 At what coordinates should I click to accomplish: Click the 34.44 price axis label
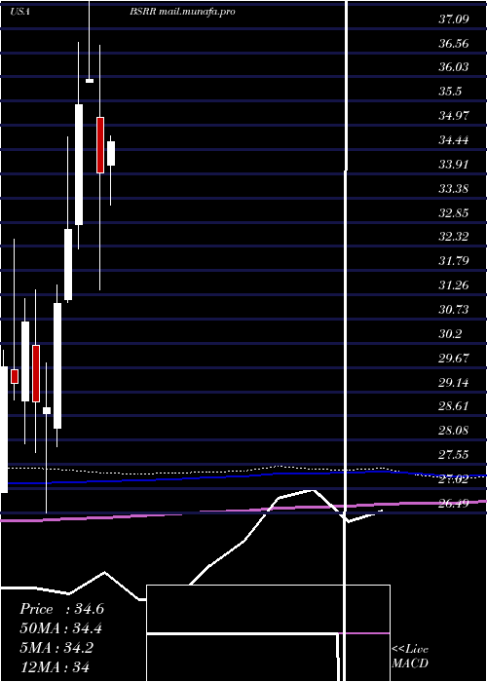click(454, 140)
